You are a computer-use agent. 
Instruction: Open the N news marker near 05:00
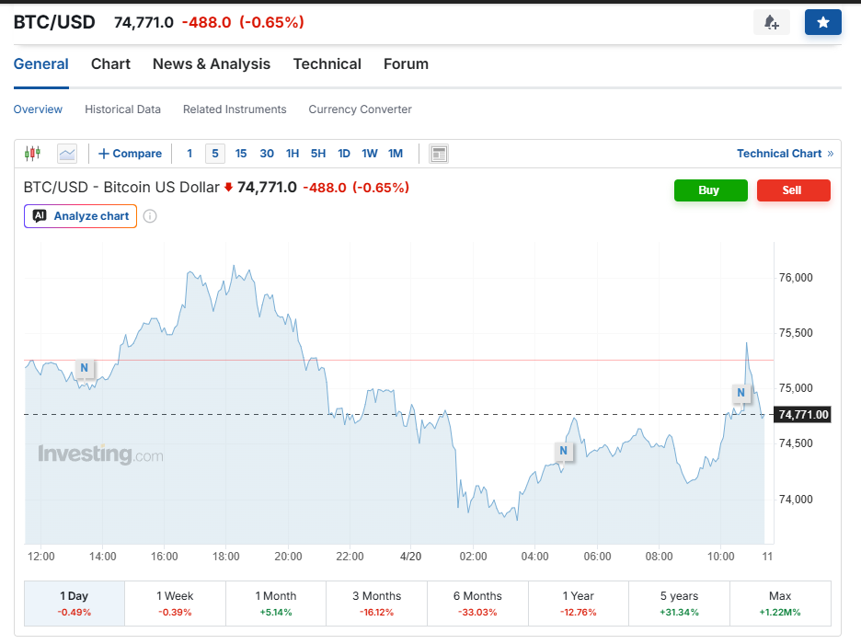click(x=563, y=451)
